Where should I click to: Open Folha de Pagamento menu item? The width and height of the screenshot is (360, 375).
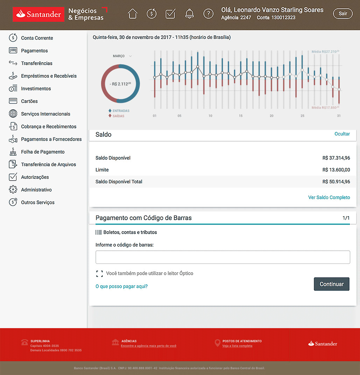(43, 152)
